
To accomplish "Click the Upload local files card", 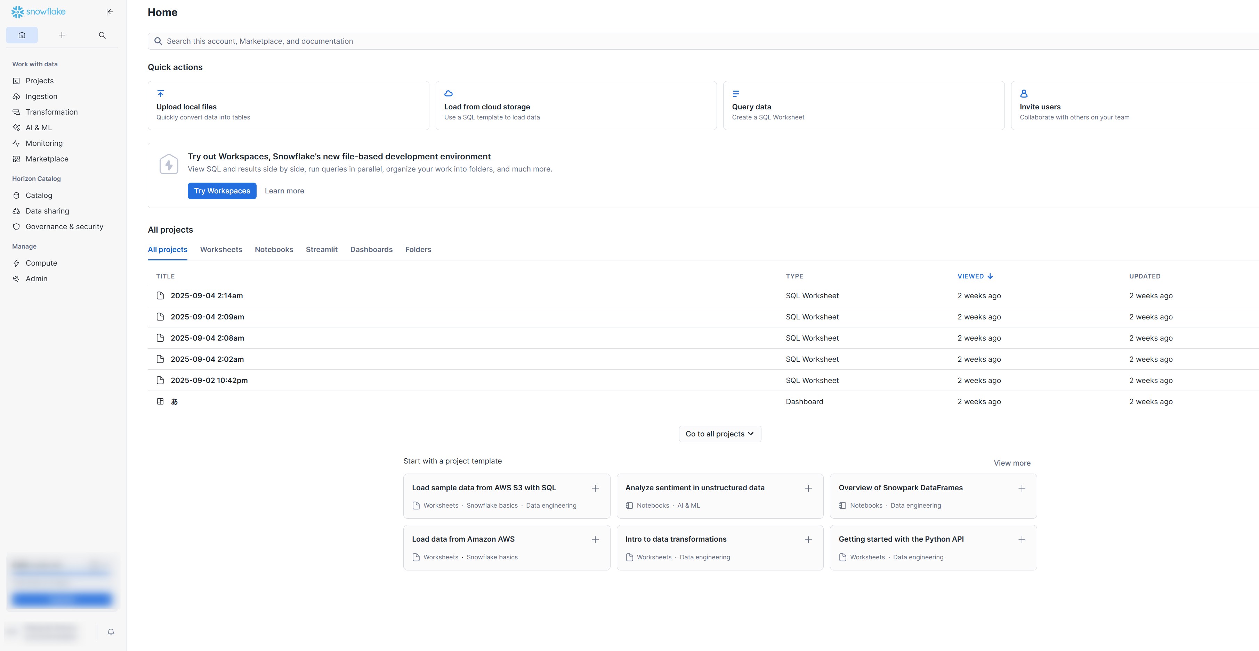I will 288,106.
